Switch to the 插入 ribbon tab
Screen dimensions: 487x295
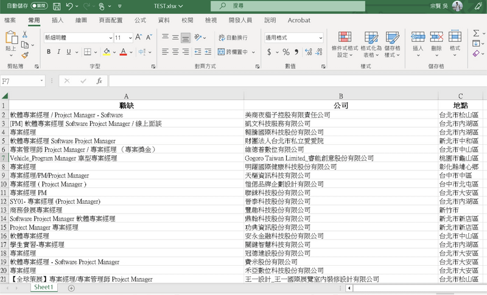click(x=57, y=20)
